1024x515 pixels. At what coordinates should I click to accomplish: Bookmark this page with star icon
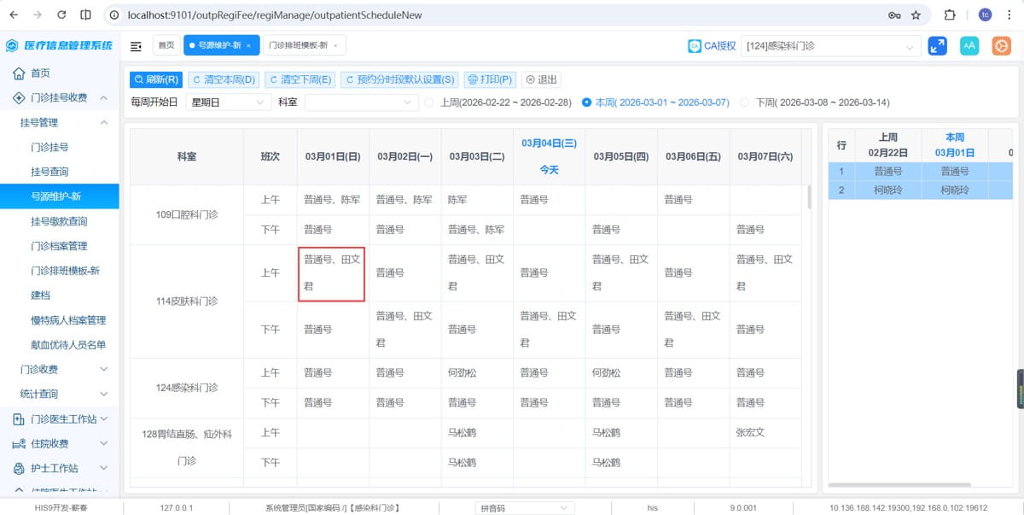916,15
